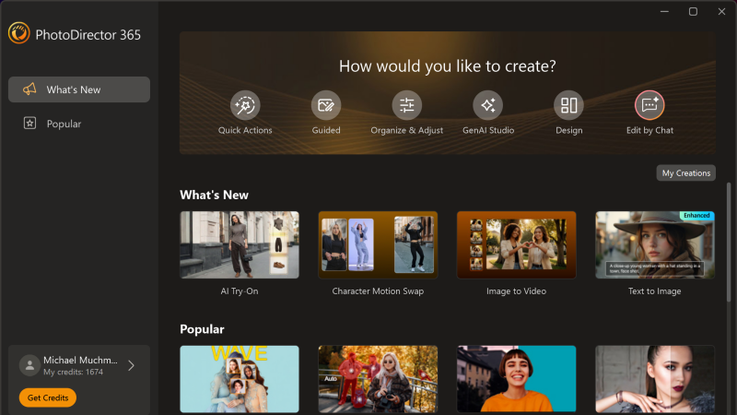This screenshot has height=415, width=737.
Task: Click the Guided label
Action: (326, 130)
